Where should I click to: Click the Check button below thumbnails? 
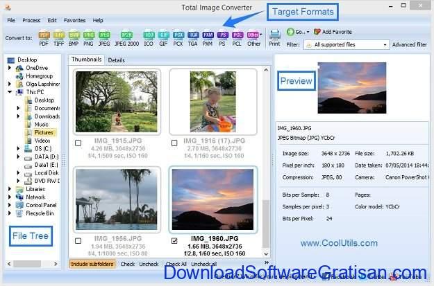(x=128, y=265)
